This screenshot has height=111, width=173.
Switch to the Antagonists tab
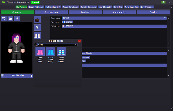point(119,12)
